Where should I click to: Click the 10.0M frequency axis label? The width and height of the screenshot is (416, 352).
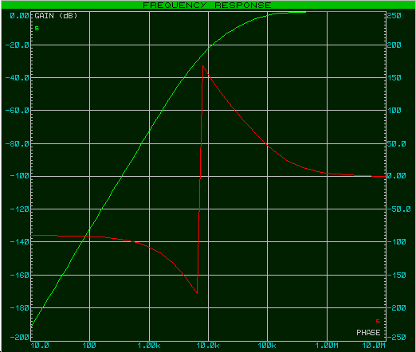click(374, 346)
